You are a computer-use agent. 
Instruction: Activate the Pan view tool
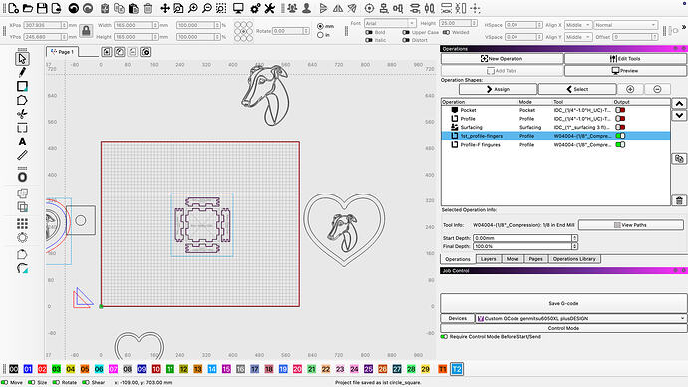point(165,8)
